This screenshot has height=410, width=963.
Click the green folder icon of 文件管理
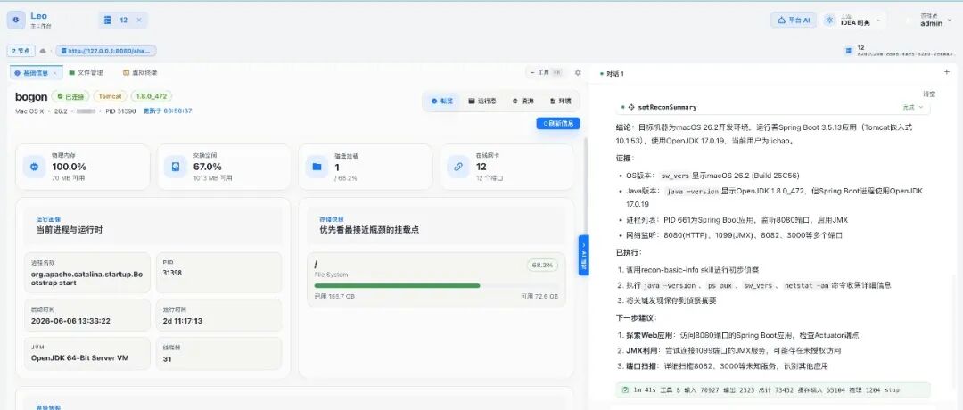72,72
